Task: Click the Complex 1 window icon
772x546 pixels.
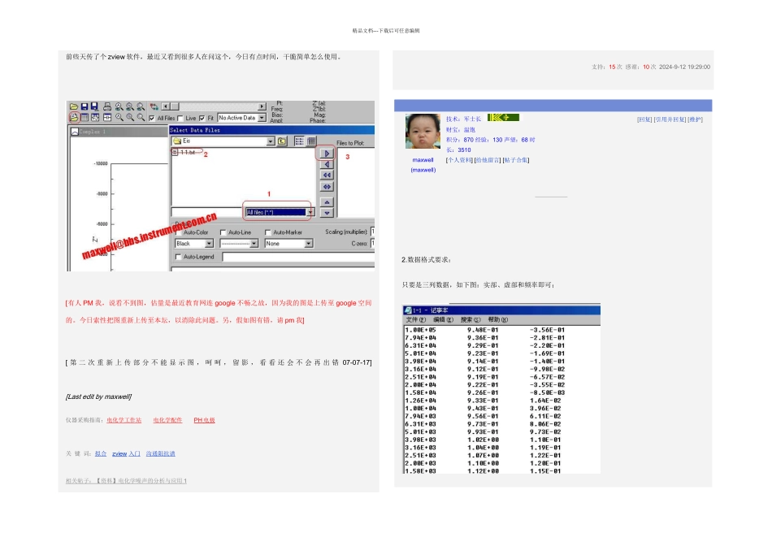Action: pyautogui.click(x=74, y=132)
